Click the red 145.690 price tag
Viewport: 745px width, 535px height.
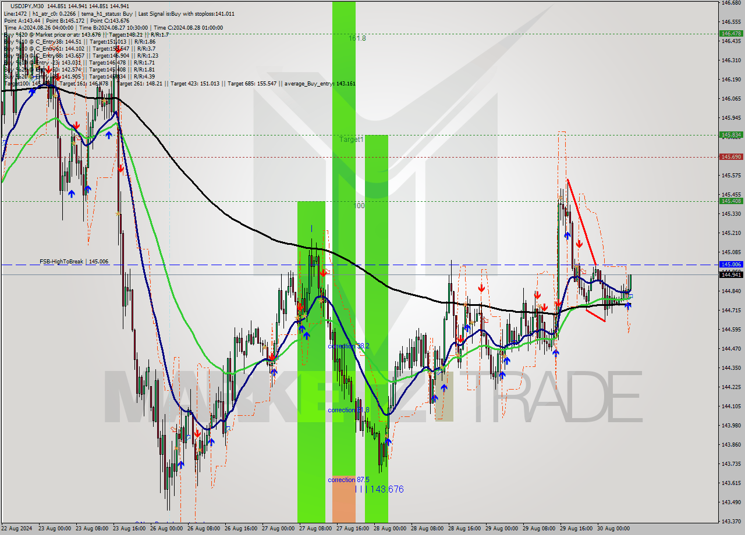[x=731, y=156]
